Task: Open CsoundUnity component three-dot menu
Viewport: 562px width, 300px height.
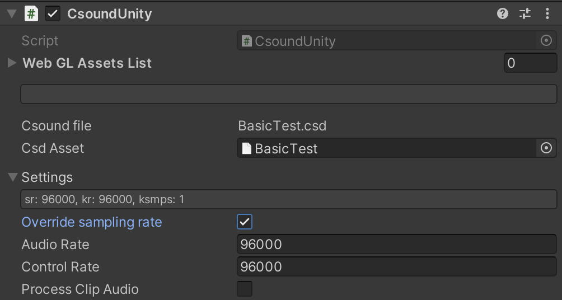Action: pos(547,14)
